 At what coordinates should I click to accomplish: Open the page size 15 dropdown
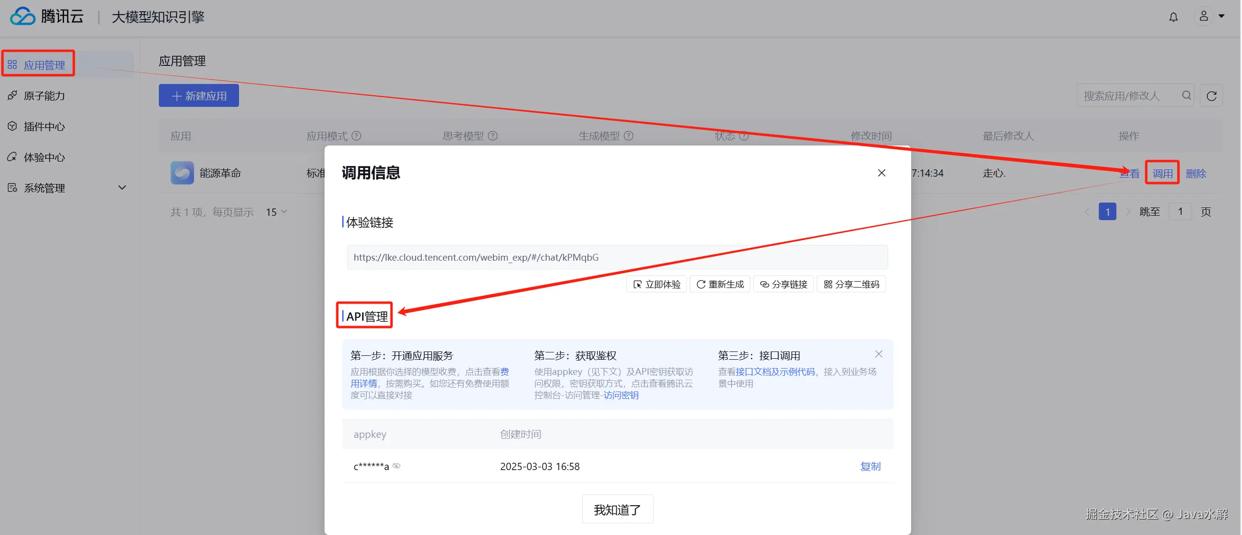coord(276,212)
